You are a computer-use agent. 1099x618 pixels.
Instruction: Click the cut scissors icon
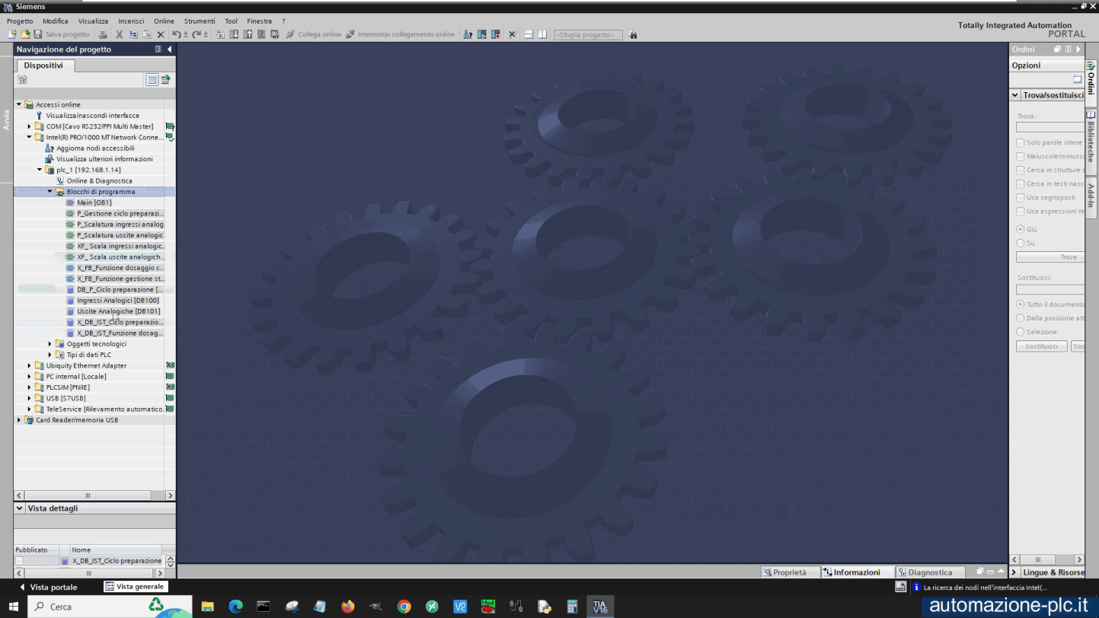tap(119, 34)
